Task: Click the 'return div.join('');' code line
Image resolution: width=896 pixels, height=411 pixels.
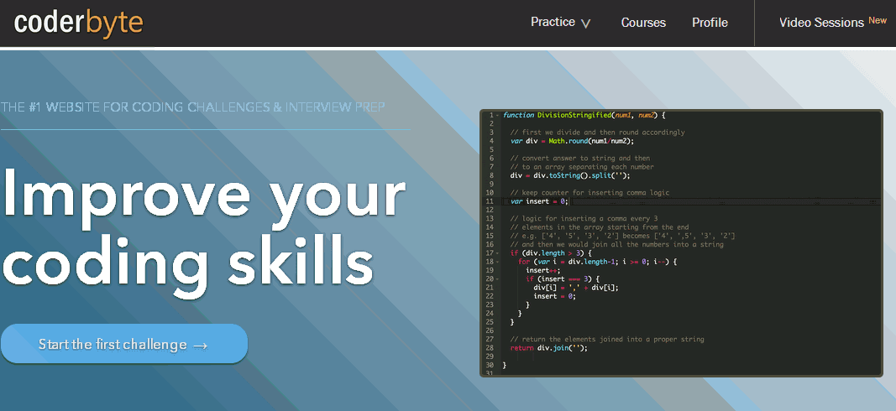Action: point(548,347)
